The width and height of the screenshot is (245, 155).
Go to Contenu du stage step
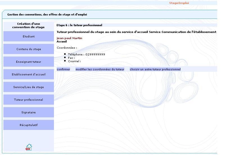pos(29,49)
